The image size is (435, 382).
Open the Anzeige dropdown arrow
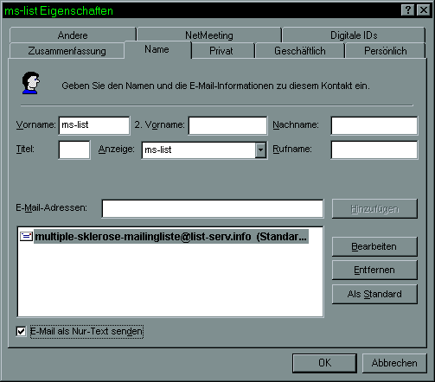[260, 150]
